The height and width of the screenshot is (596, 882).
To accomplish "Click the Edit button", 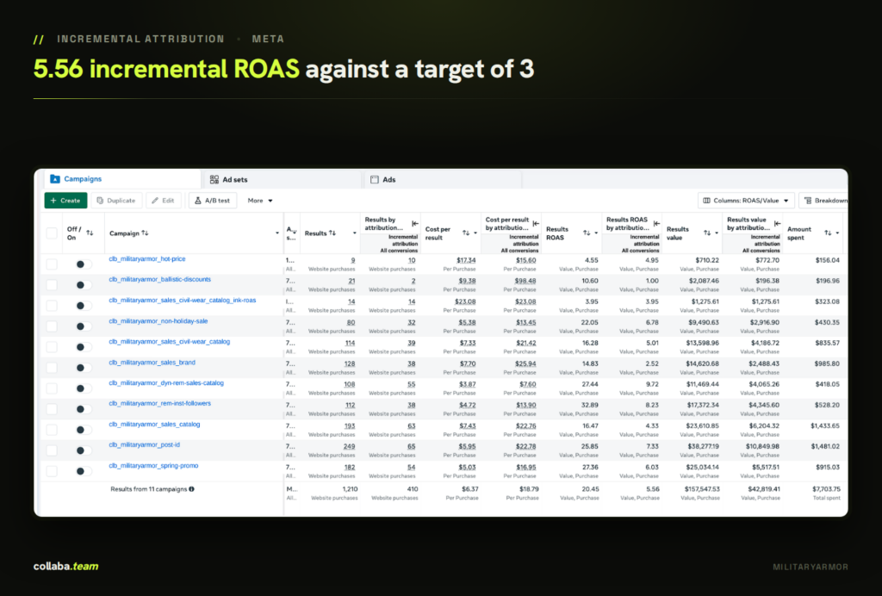I will (x=163, y=200).
